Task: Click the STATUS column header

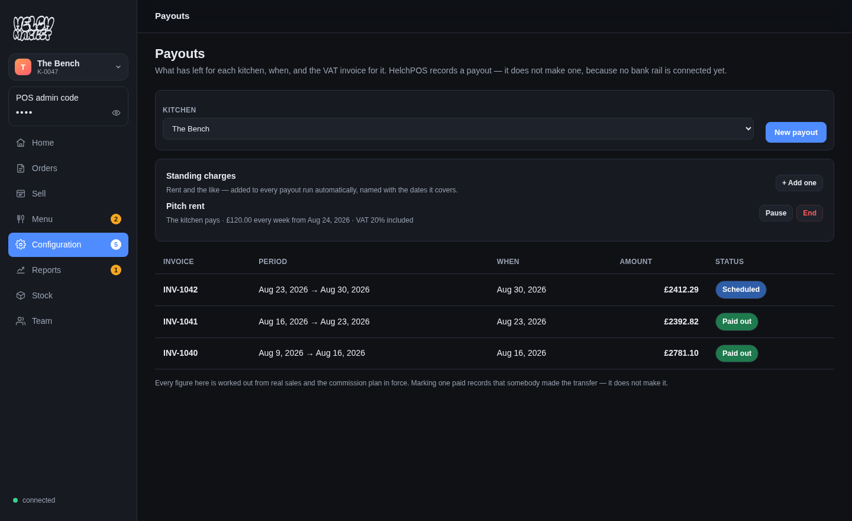Action: tap(730, 262)
